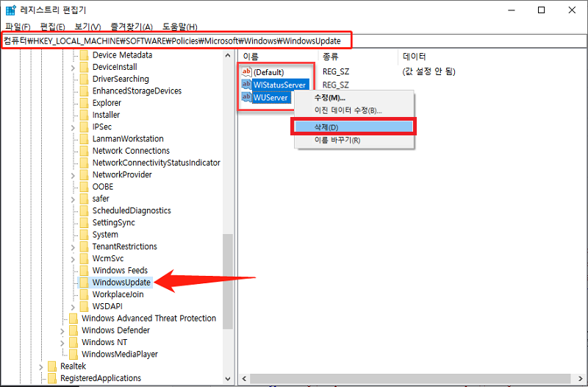Click the 종류 column header
The image size is (588, 387).
(358, 57)
